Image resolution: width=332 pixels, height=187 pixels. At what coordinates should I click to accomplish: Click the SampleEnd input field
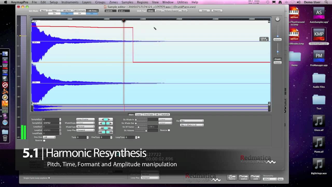[x=51, y=123]
